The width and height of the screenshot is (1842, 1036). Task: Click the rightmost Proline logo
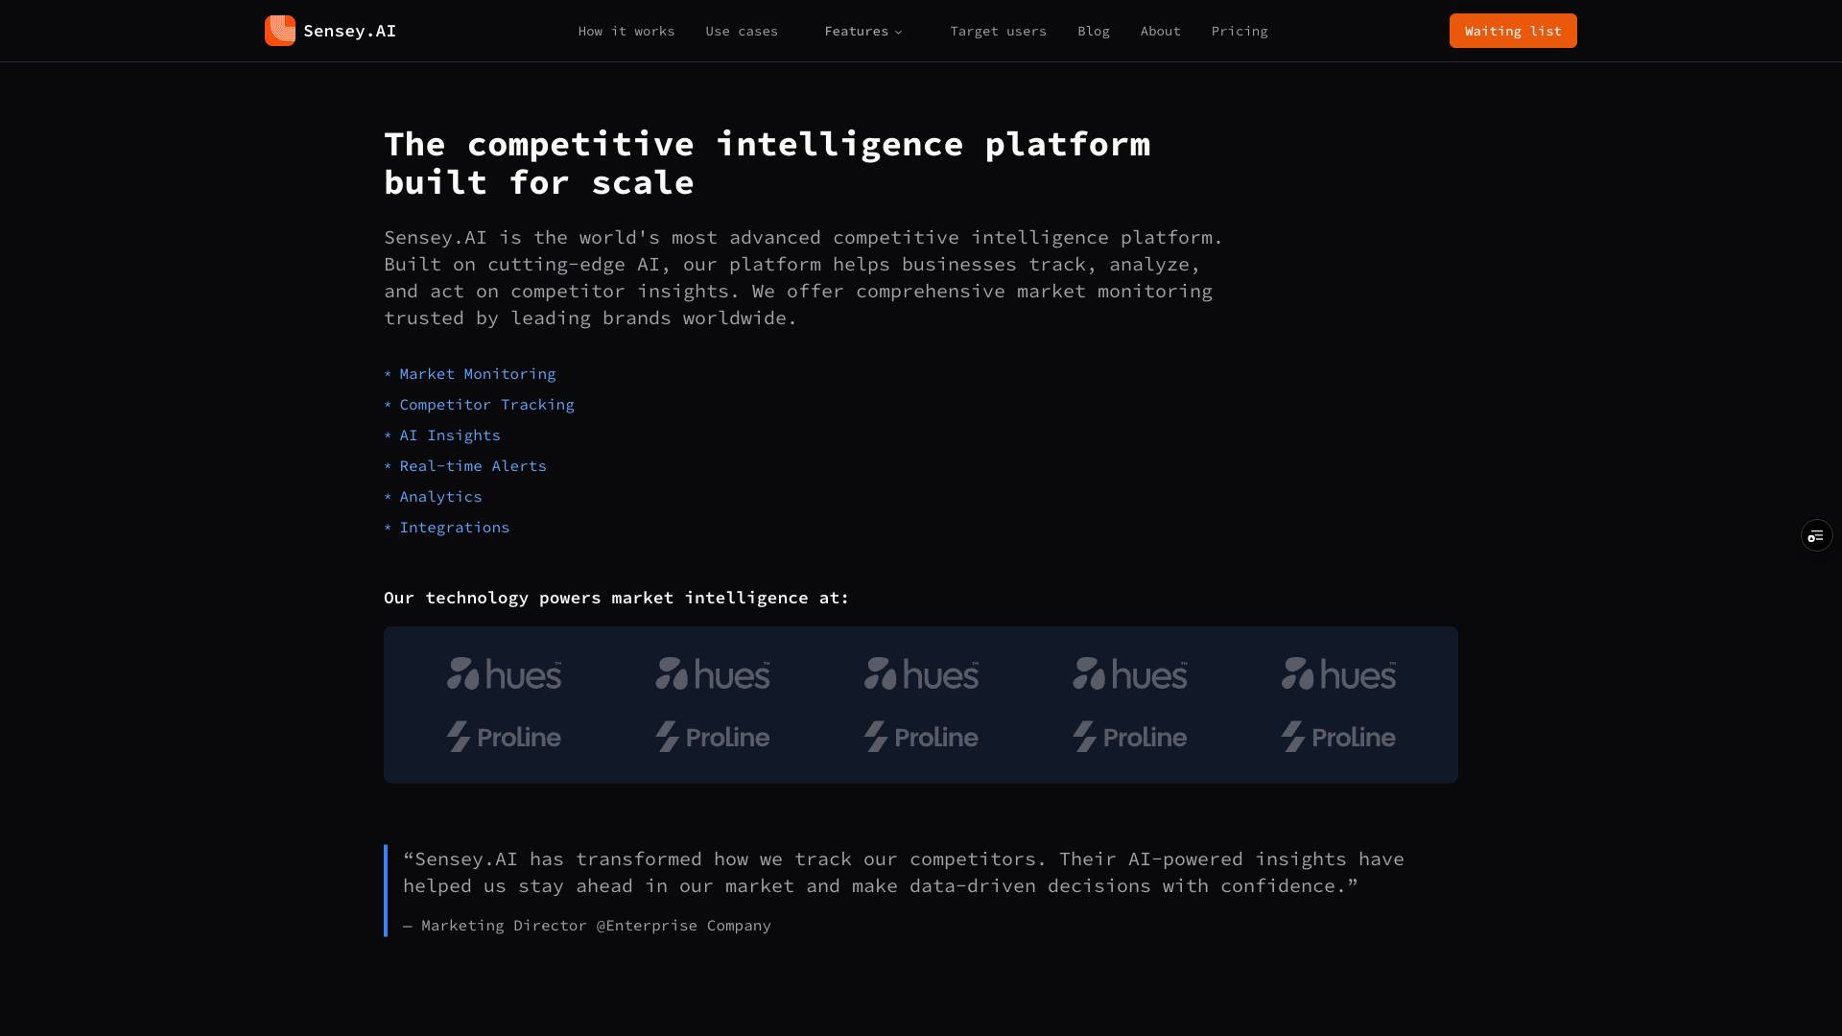pyautogui.click(x=1338, y=737)
